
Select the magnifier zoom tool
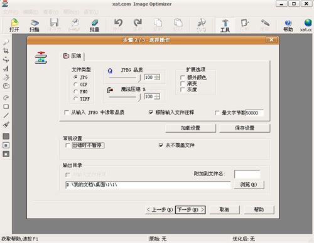(6, 42)
